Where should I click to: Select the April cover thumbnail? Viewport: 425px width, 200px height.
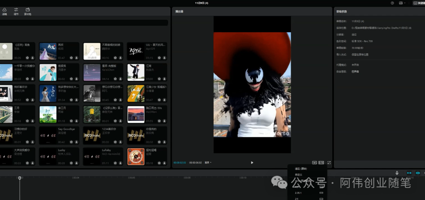pyautogui.click(x=136, y=51)
